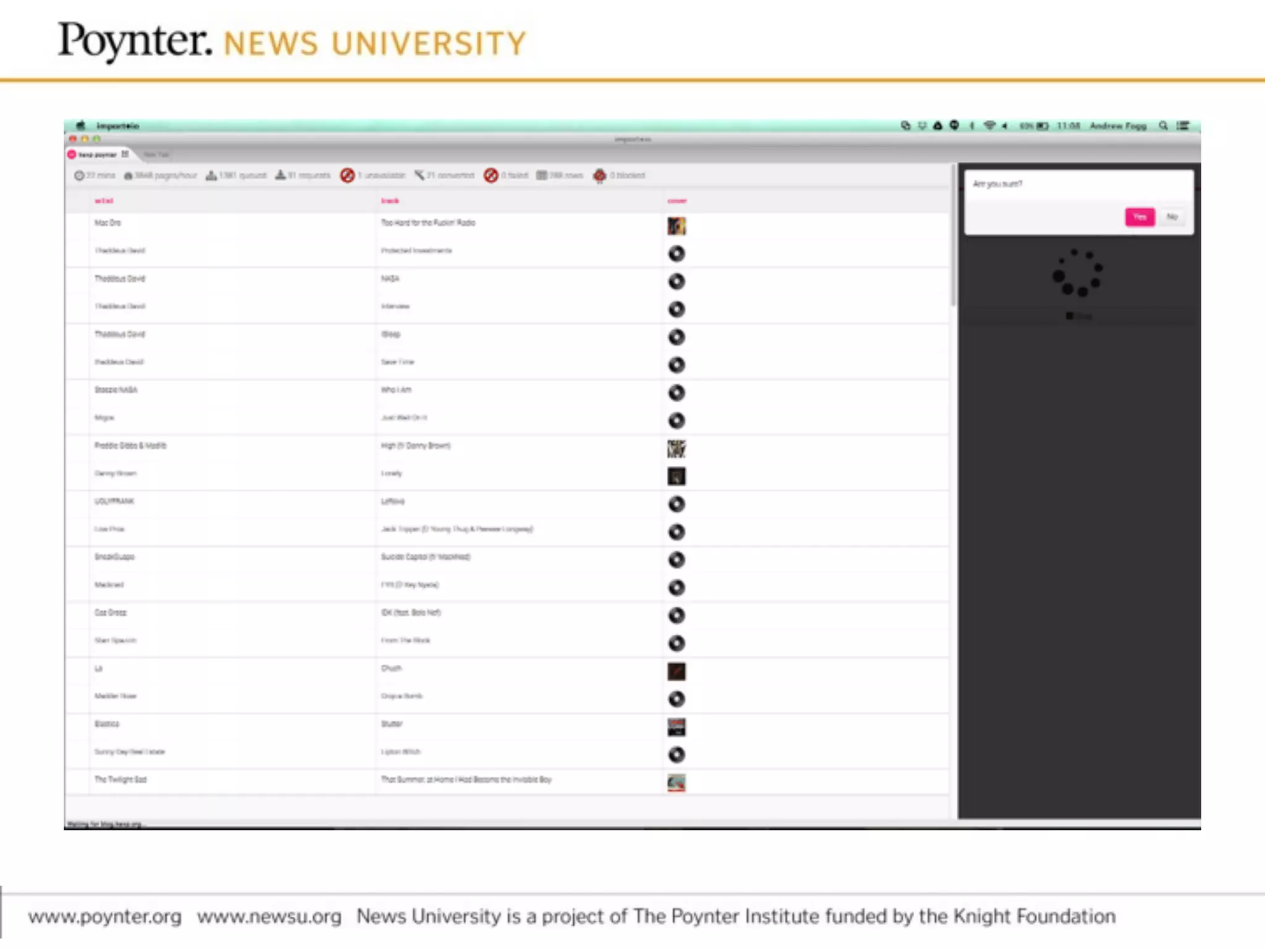Viewport: 1265px width, 949px height.
Task: Click the clock elapsed-minutes icon
Action: coord(79,175)
